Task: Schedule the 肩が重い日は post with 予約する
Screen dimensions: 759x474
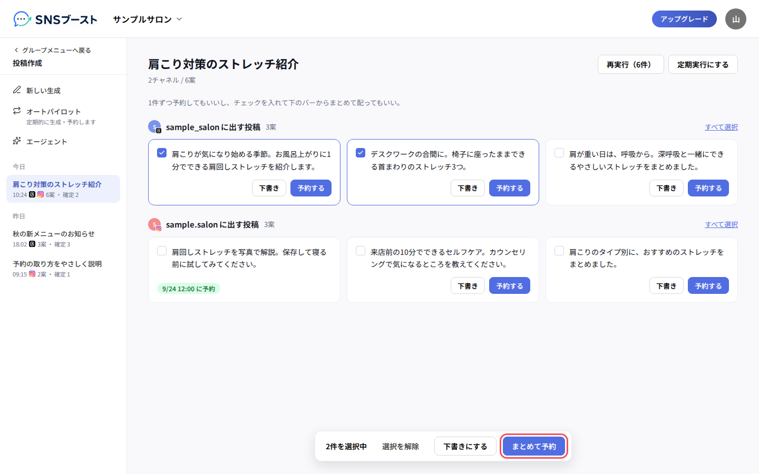Action: 708,188
